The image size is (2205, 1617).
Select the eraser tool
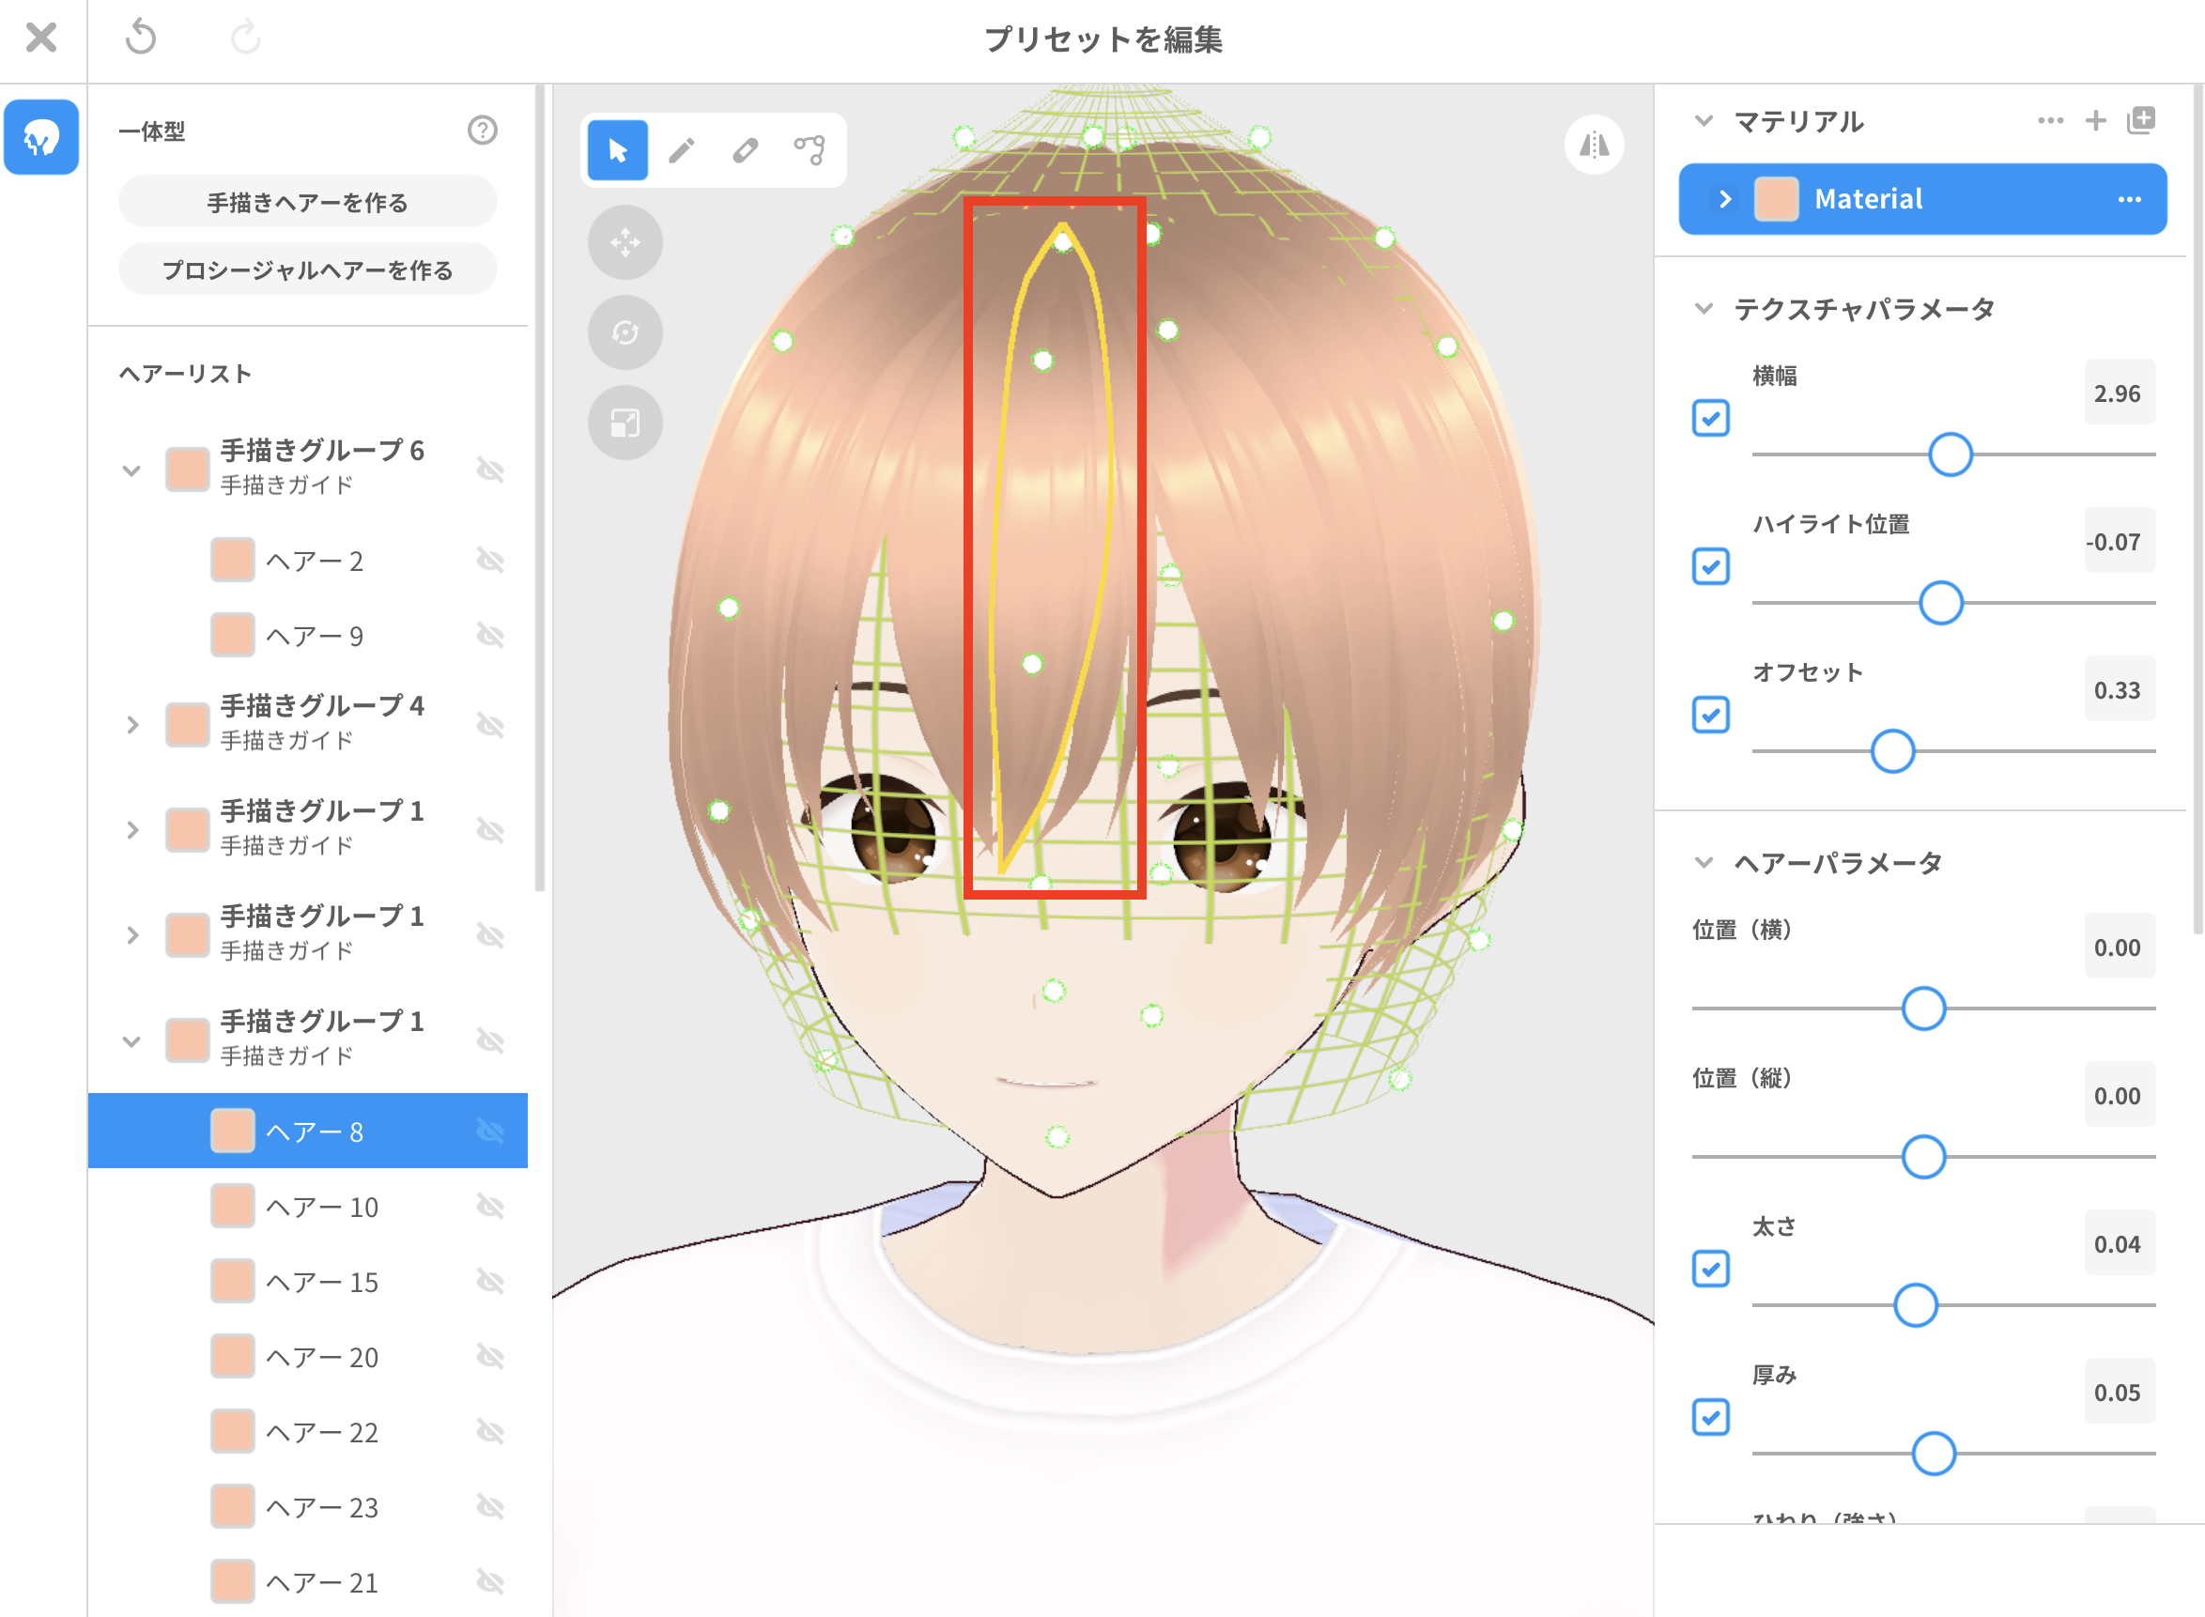[x=746, y=149]
